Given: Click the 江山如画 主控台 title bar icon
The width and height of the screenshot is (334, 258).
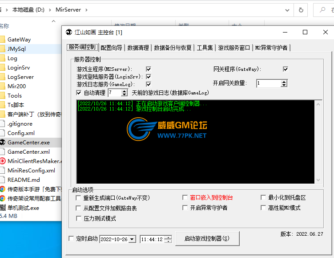Looking at the screenshot, I should tap(69, 32).
